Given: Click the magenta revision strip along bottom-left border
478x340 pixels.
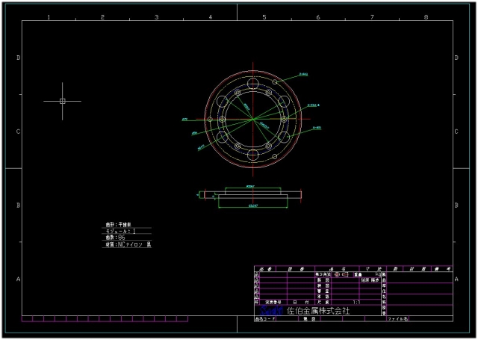Looking at the screenshot, I should 90,319.
